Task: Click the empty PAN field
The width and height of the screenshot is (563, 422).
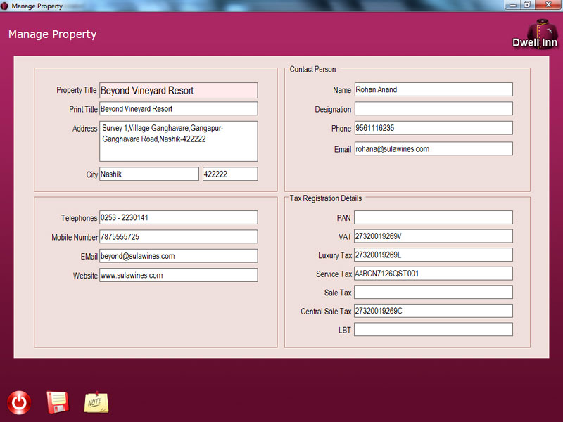Action: click(433, 218)
